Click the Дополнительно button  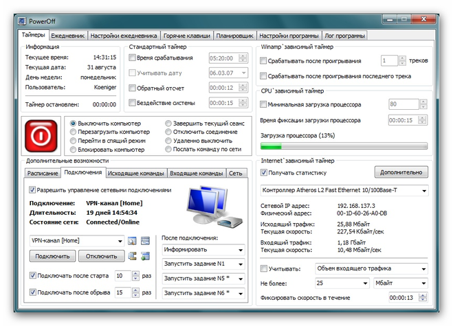402,172
